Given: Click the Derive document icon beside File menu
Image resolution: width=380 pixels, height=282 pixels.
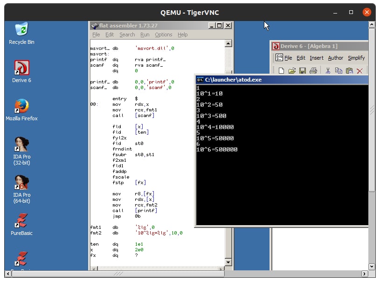Looking at the screenshot, I should [279, 58].
